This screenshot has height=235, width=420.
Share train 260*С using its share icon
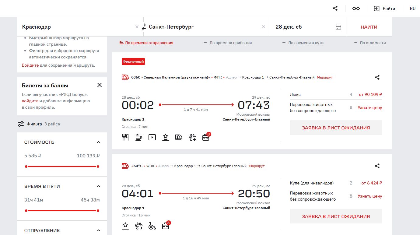pyautogui.click(x=377, y=166)
